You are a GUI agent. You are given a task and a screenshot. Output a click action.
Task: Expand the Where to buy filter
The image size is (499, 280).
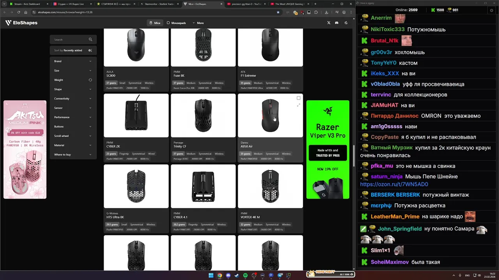tap(73, 154)
